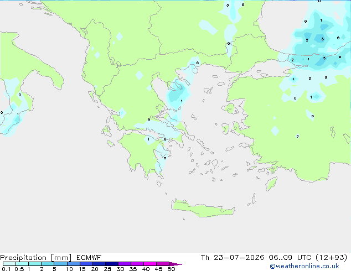Click the legend swatch between 35 and 40
The width and height of the screenshot is (351, 271).
tap(137, 264)
